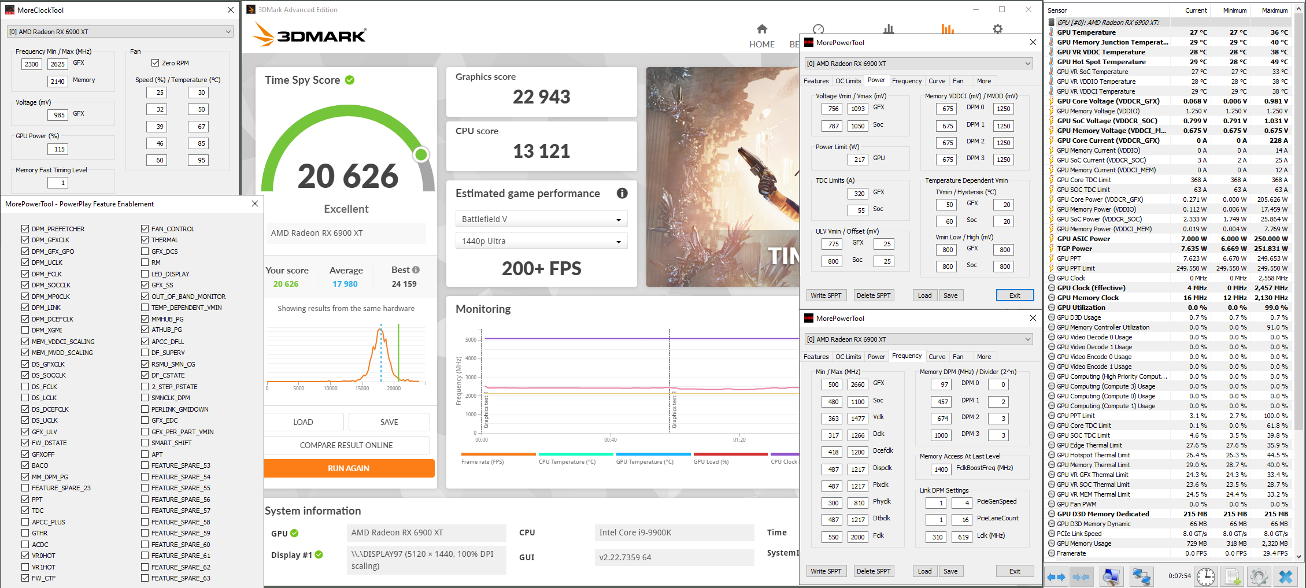
Task: Click RUN AGAIN in 3DMark
Action: click(349, 468)
